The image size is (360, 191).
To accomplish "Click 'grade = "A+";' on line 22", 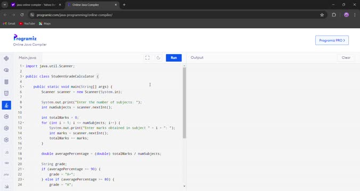I will (62, 175).
